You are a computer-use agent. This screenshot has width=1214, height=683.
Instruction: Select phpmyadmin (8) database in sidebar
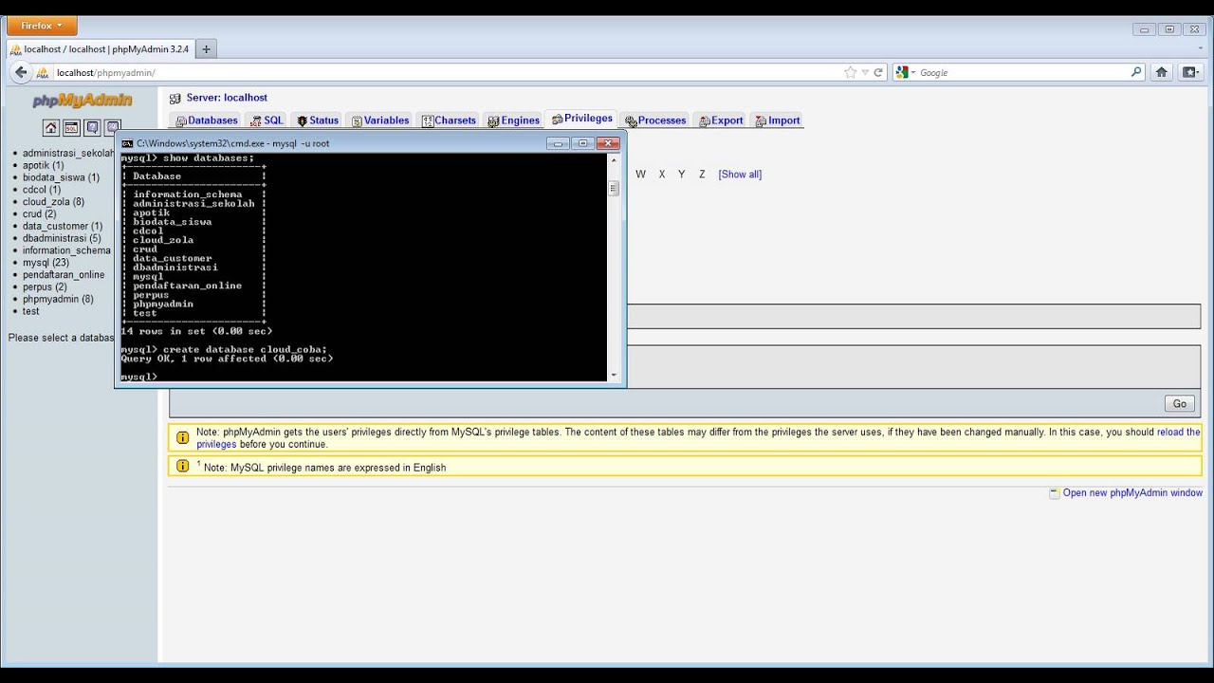(x=58, y=300)
